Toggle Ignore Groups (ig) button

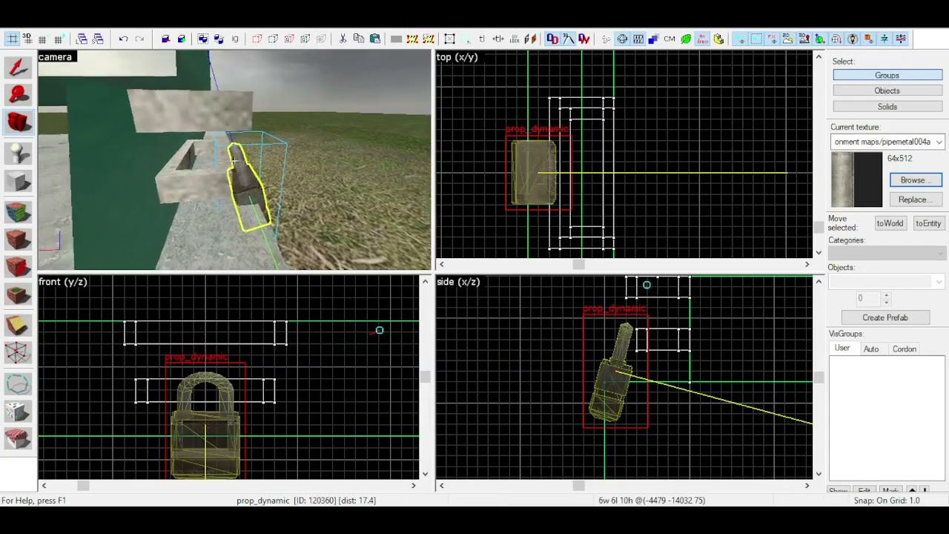tap(235, 39)
